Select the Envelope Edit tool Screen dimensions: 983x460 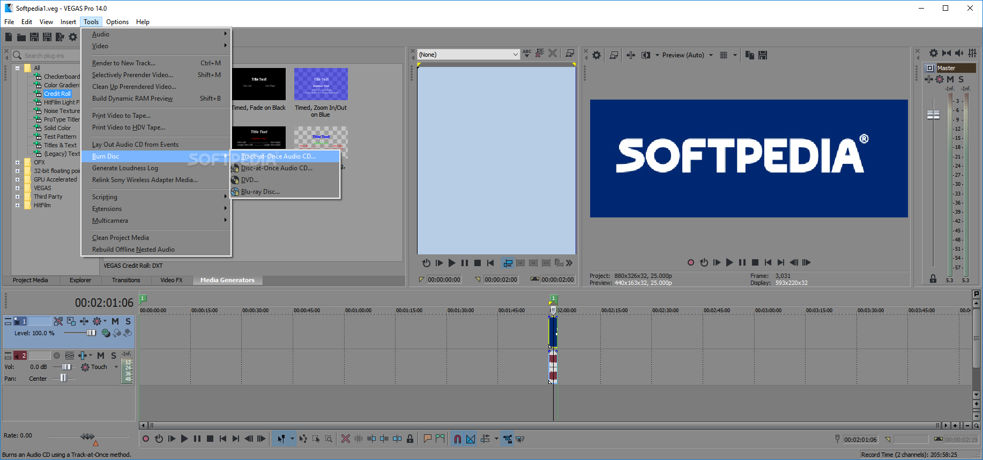[303, 439]
